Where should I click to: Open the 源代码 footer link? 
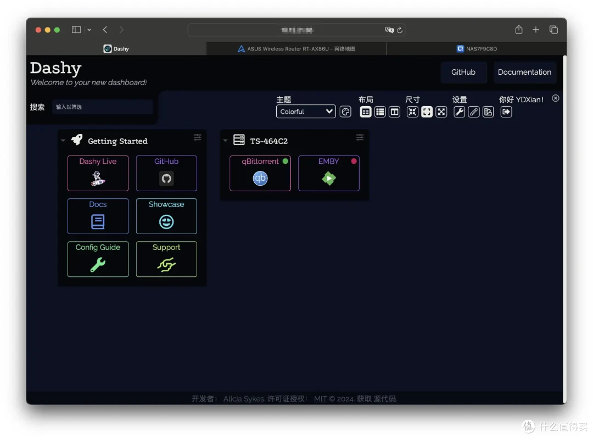(x=384, y=399)
